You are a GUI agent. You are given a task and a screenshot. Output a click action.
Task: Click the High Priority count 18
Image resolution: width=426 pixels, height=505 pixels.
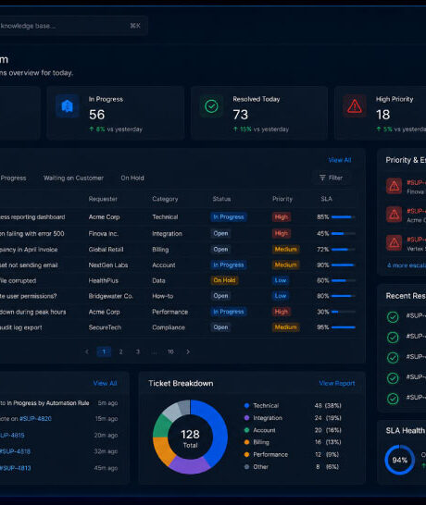383,115
